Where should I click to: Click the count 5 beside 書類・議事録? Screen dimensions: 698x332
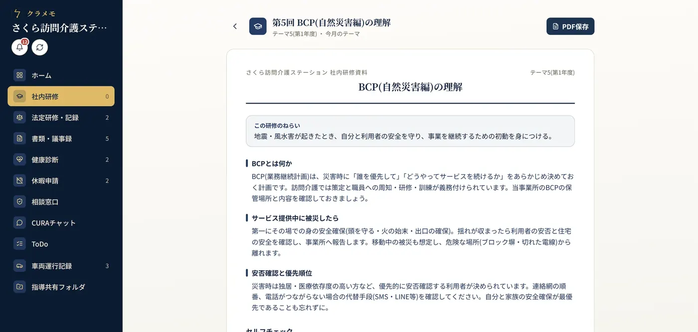click(107, 138)
